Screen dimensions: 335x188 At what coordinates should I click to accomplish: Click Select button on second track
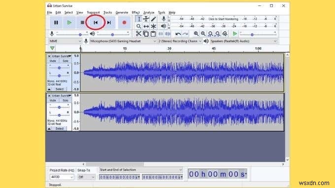(60, 129)
